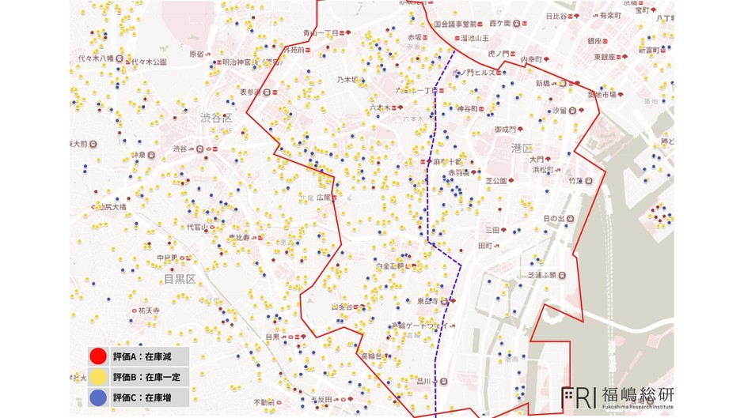The height and width of the screenshot is (418, 744).
Task: Click the 福嶋総研 FRI logo
Action: 617,397
